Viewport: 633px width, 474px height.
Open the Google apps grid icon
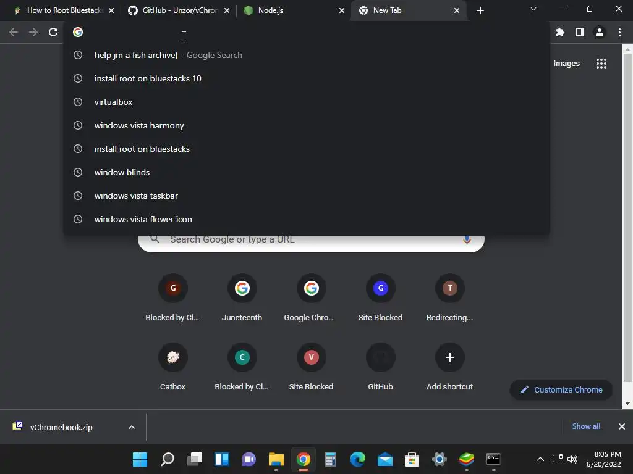click(601, 64)
